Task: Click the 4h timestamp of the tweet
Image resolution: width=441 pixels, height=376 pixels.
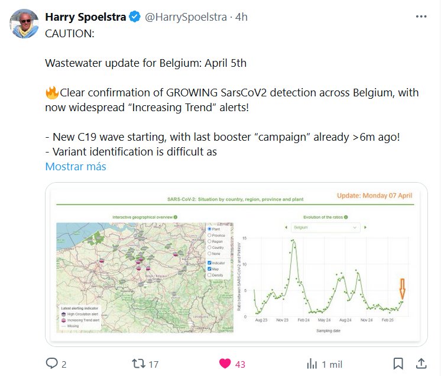Action: pyautogui.click(x=241, y=17)
